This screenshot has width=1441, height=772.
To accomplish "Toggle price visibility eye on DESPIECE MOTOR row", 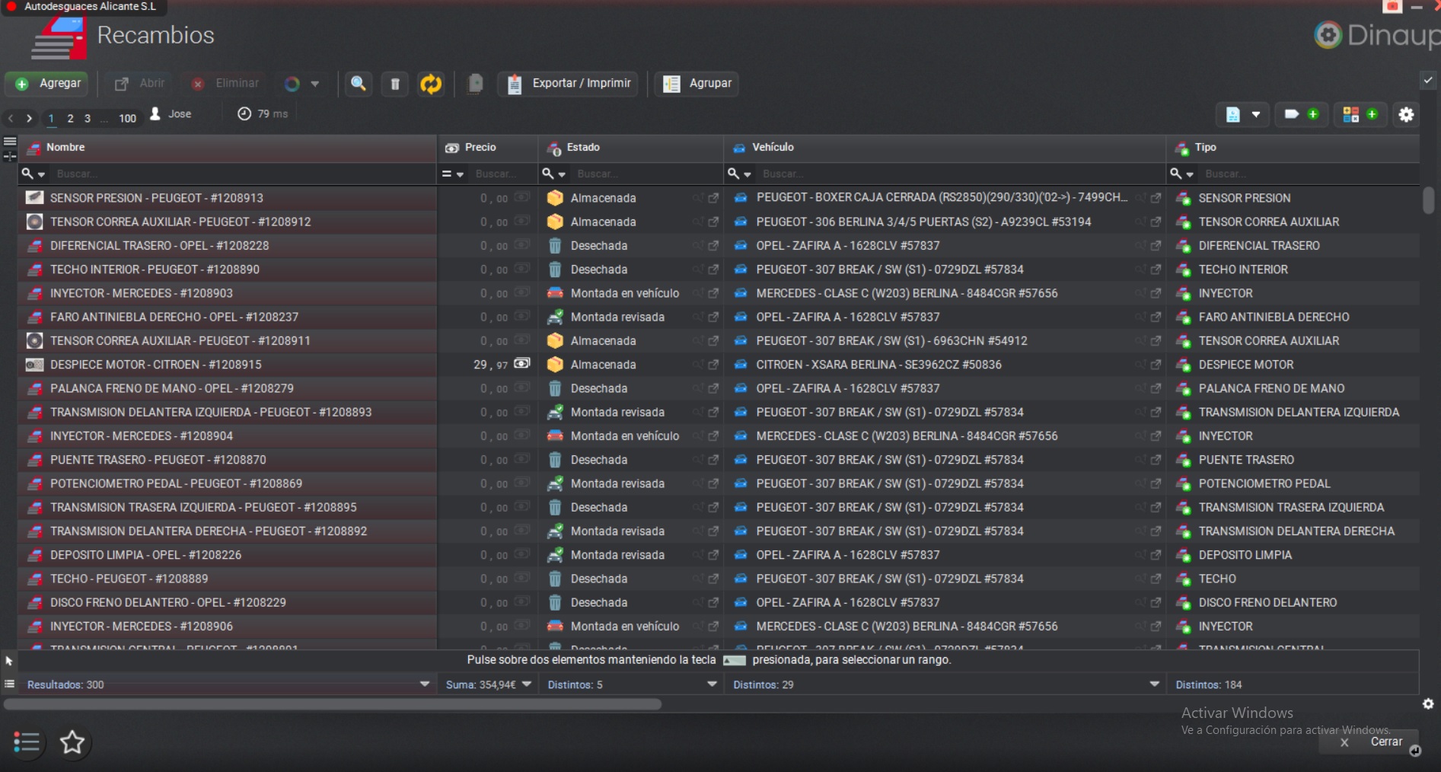I will click(521, 364).
